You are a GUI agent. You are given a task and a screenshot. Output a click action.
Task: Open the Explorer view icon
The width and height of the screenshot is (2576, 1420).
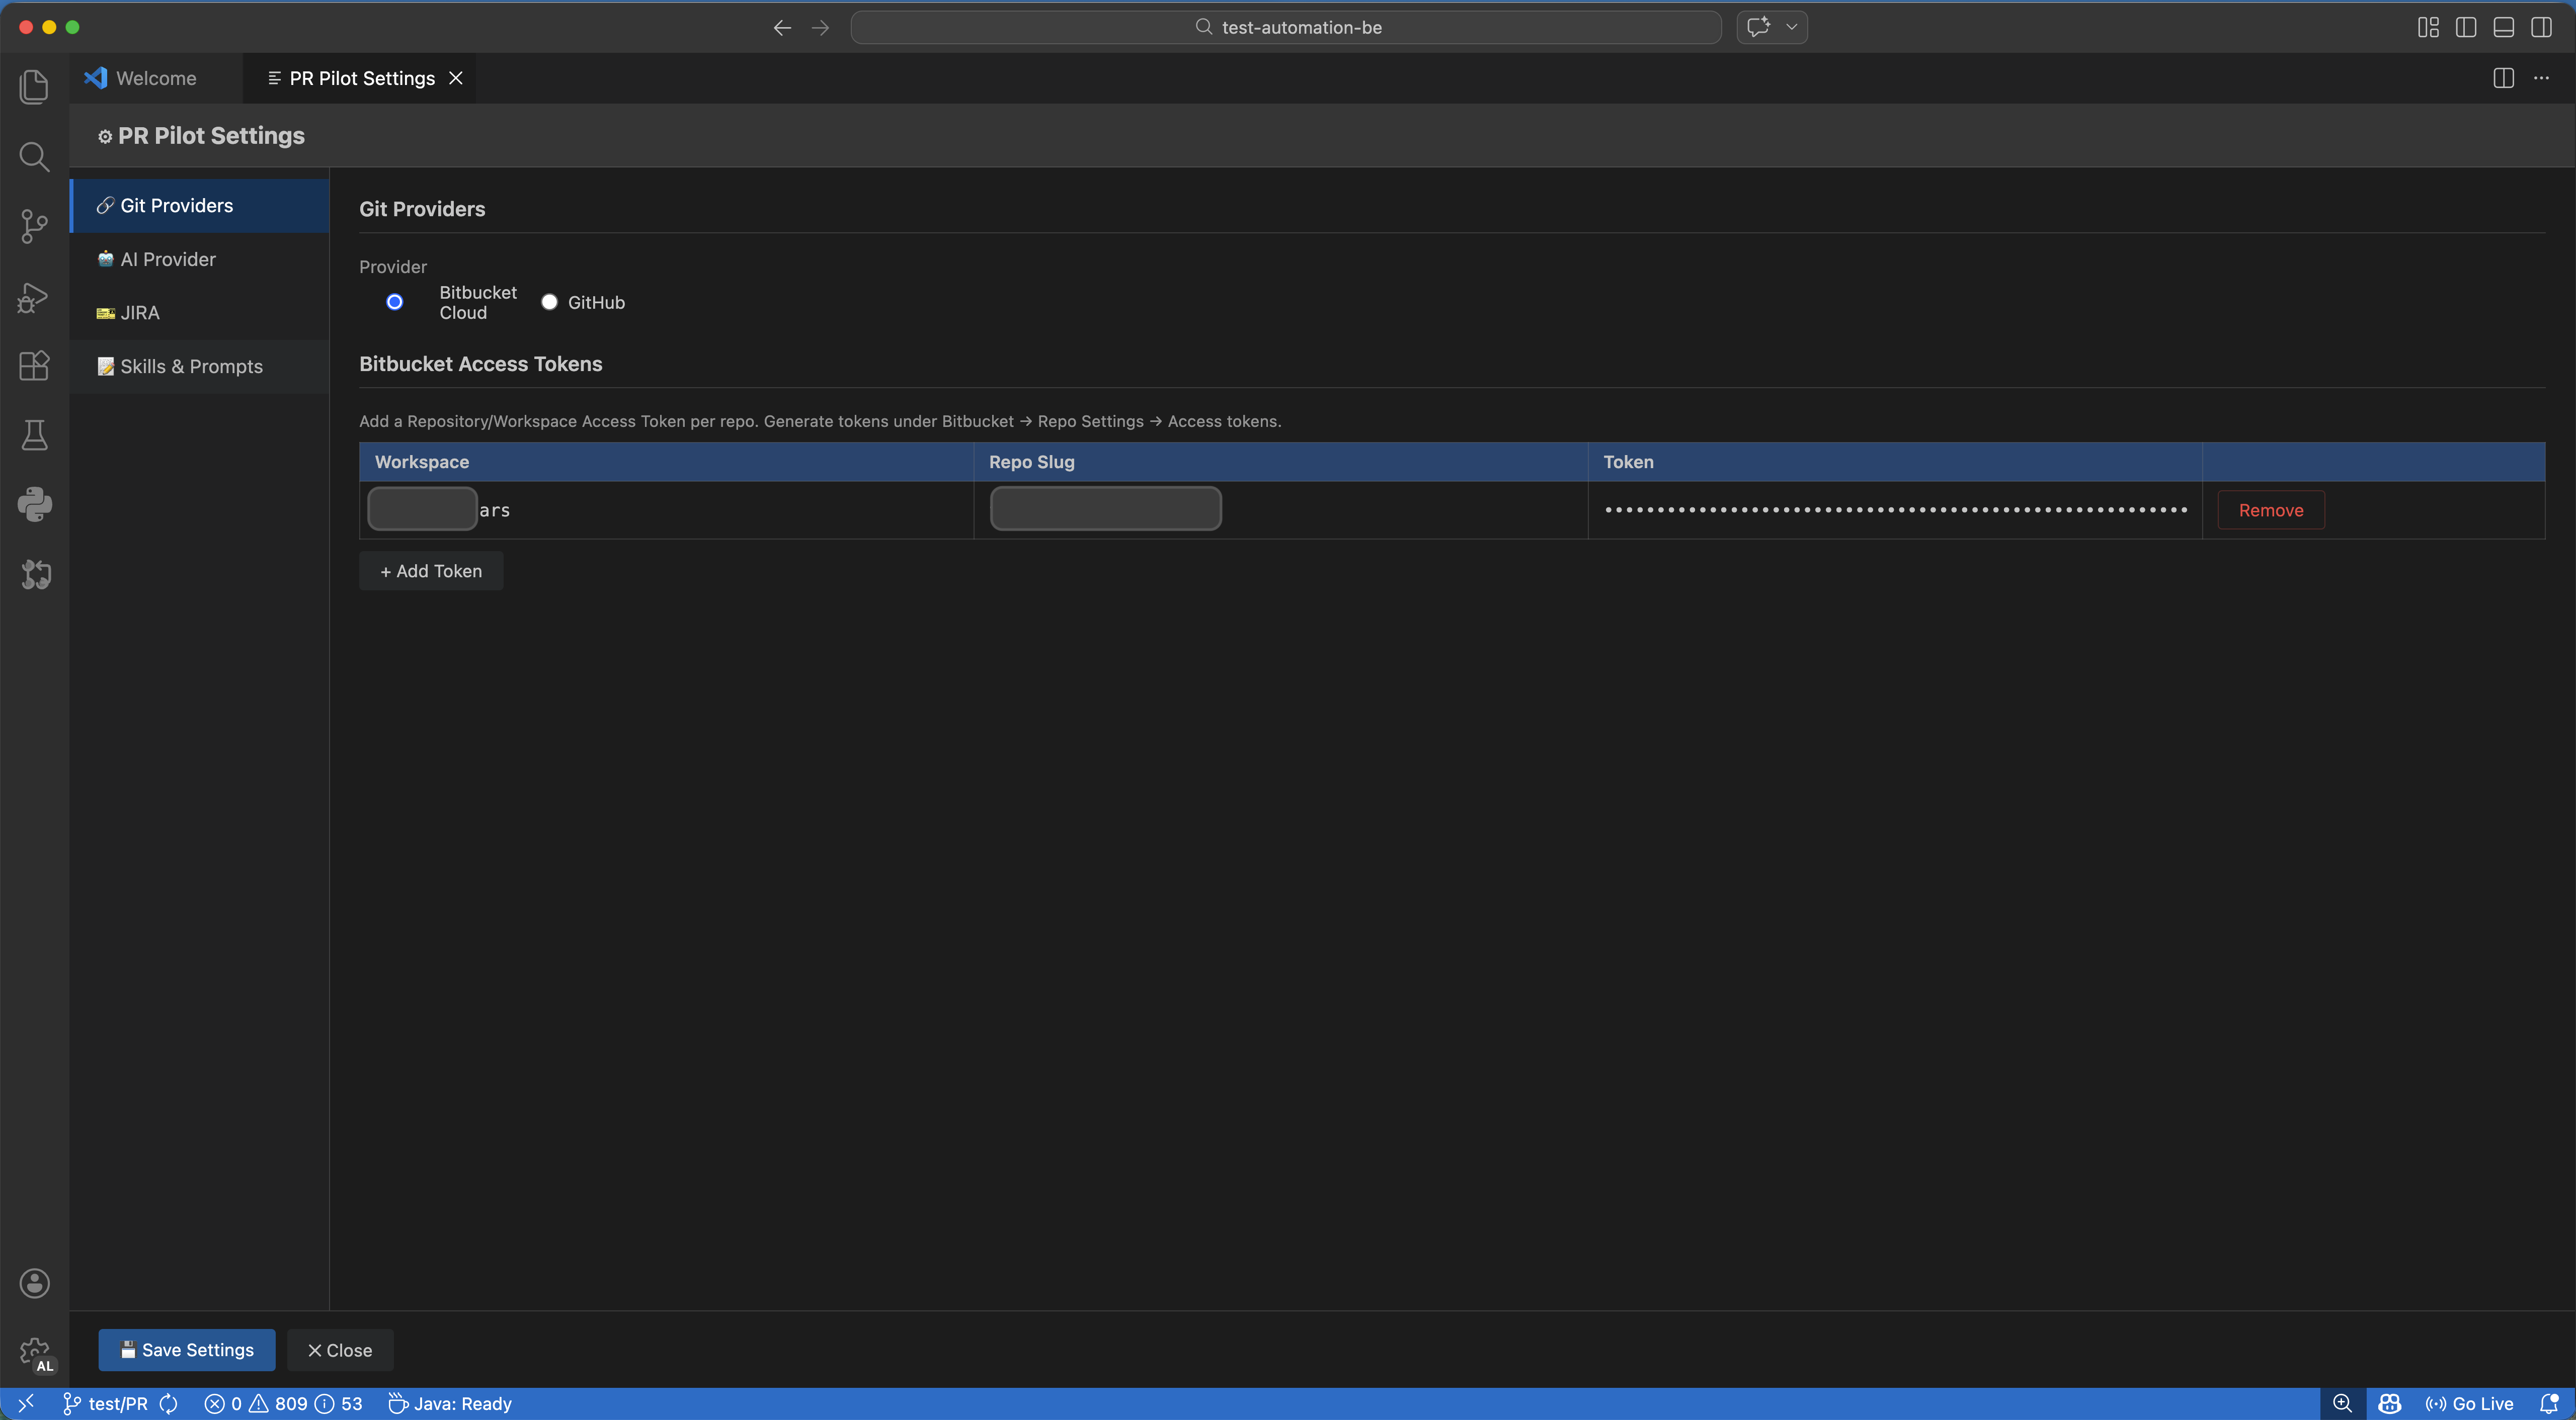click(x=34, y=87)
